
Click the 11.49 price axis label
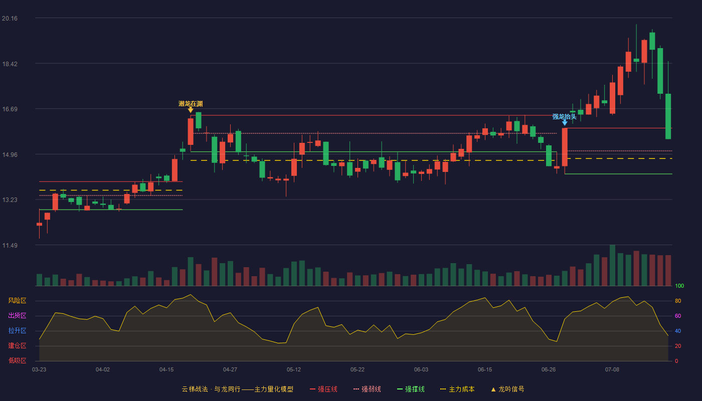(10, 246)
